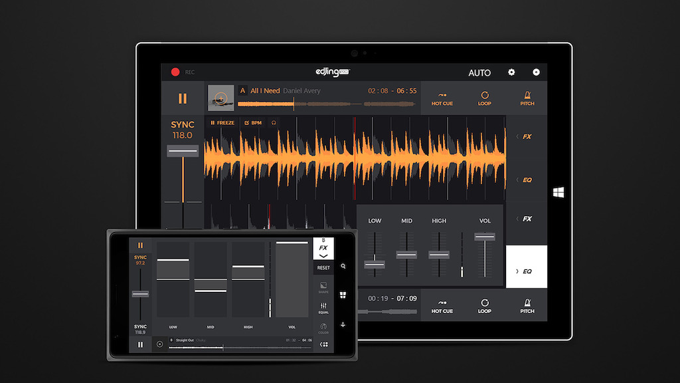The image size is (680, 383).
Task: Toggle phone Sync at 118.9
Action: pos(140,329)
